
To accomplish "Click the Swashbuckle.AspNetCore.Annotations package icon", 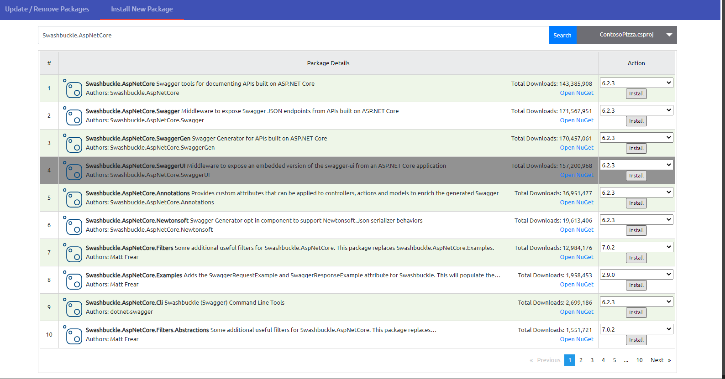I will [x=73, y=198].
